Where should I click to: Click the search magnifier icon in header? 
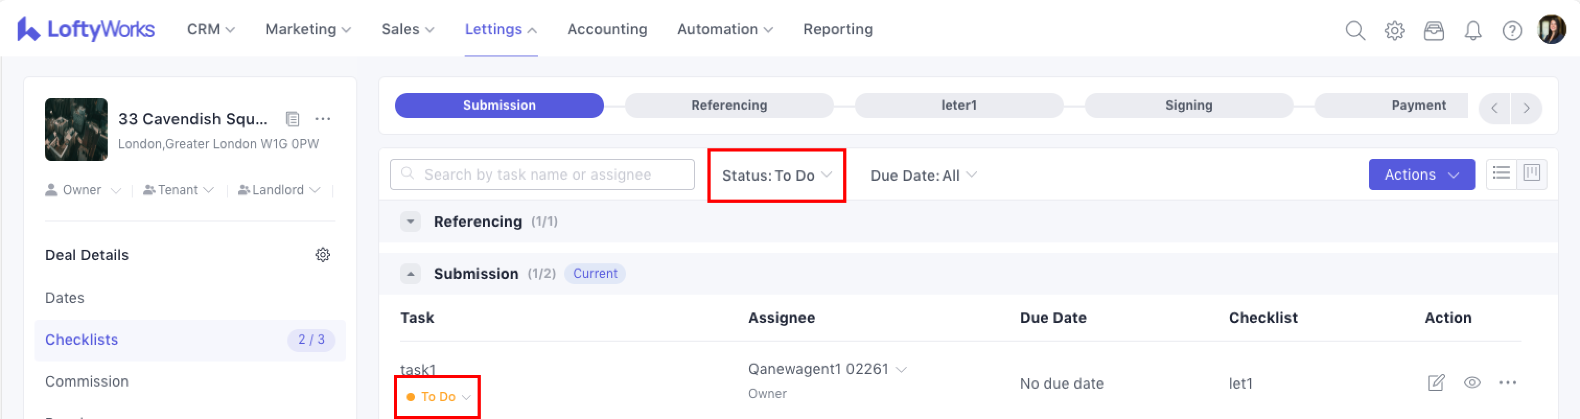[1355, 30]
